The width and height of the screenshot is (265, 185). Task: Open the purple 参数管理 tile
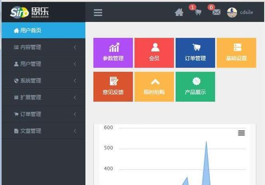pyautogui.click(x=113, y=53)
